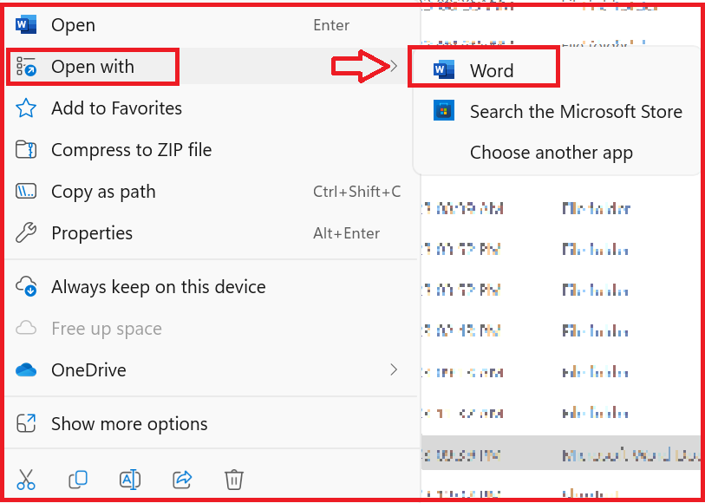Open the OneDrive submenu entry
Viewport: 705px width, 503px height.
click(212, 370)
